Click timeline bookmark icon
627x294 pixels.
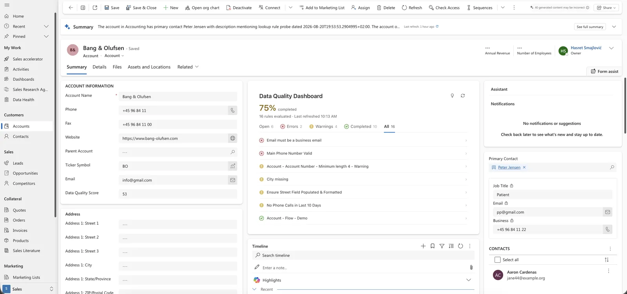[x=433, y=246]
